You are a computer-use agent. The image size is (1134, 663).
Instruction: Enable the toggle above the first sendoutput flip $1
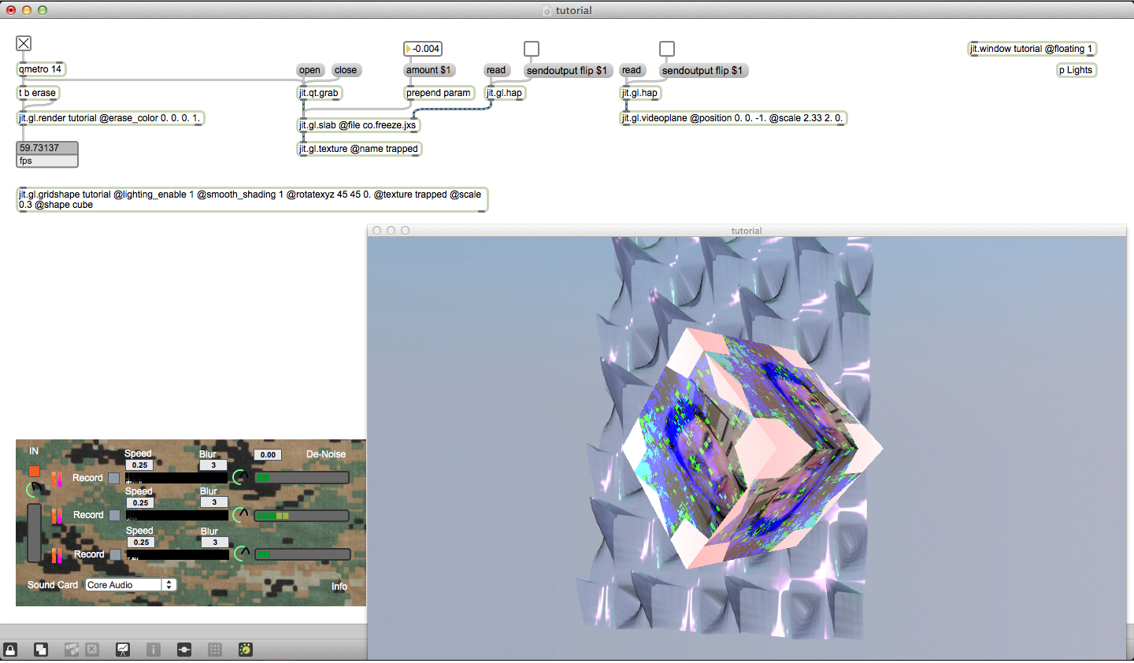point(532,49)
